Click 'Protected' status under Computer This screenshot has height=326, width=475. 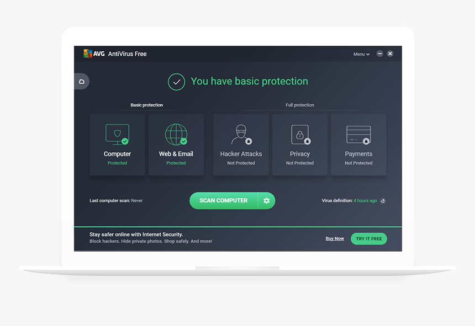click(117, 163)
